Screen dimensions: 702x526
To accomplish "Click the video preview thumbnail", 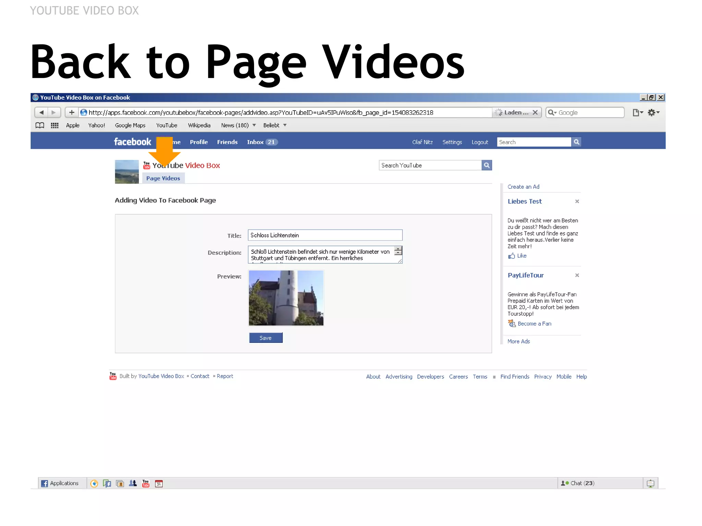I will click(x=286, y=298).
